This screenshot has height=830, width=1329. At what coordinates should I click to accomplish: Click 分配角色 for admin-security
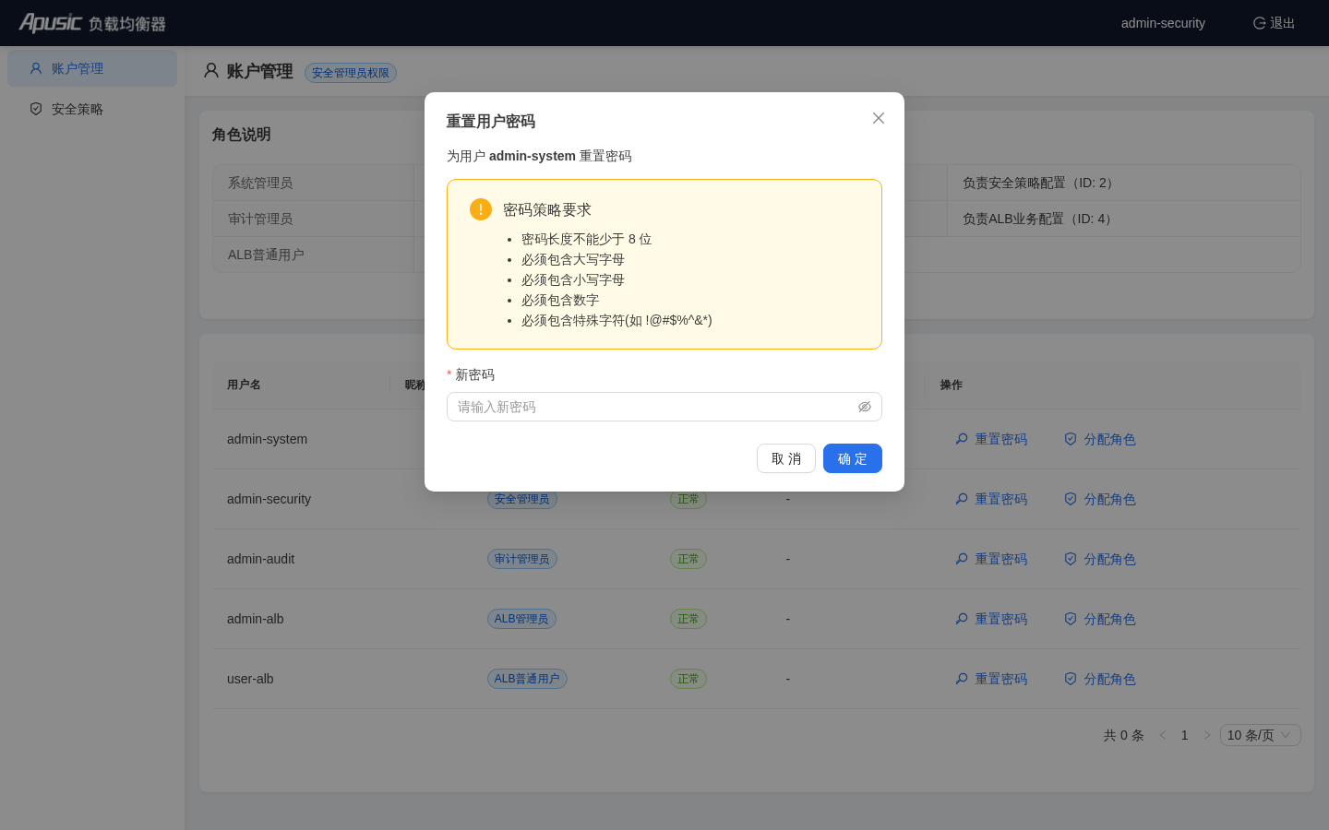[x=1100, y=499]
